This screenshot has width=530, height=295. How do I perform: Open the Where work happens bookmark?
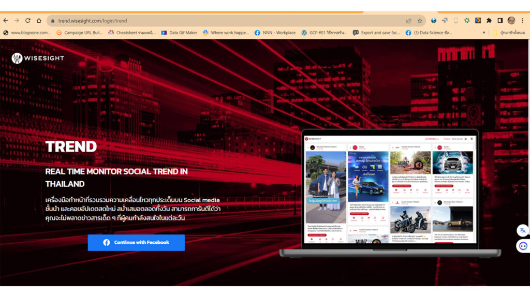(x=226, y=33)
